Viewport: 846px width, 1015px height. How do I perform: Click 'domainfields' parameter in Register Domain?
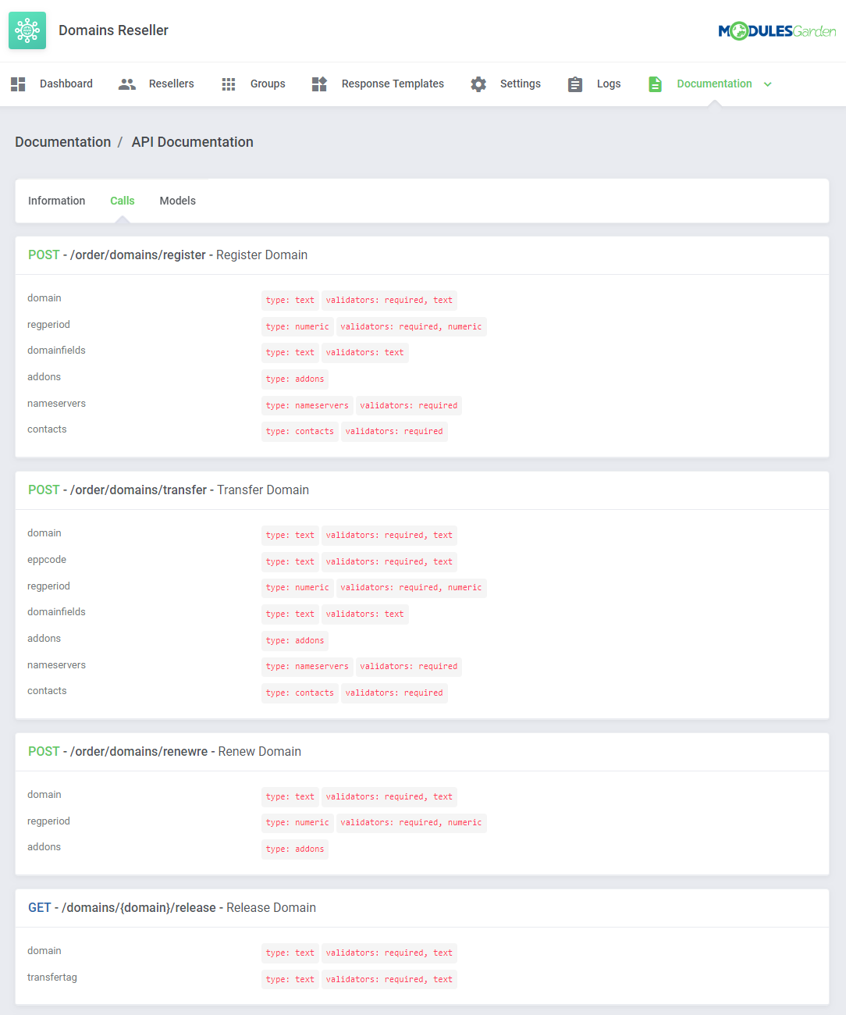click(x=56, y=351)
